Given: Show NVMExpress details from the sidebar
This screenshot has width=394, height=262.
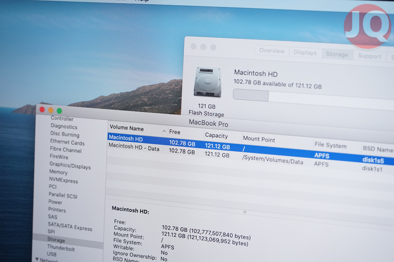Looking at the screenshot, I should point(63,180).
